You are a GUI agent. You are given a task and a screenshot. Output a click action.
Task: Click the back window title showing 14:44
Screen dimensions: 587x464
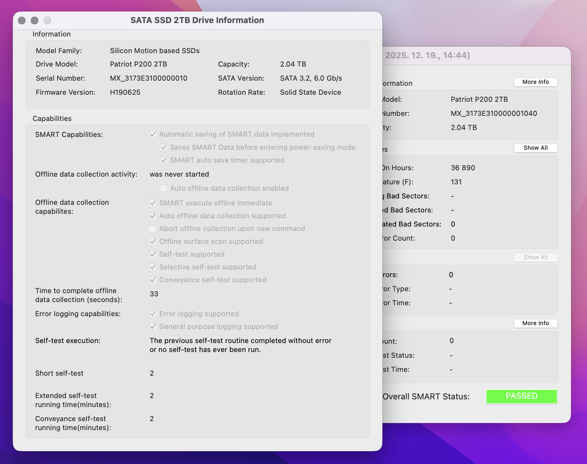(427, 55)
